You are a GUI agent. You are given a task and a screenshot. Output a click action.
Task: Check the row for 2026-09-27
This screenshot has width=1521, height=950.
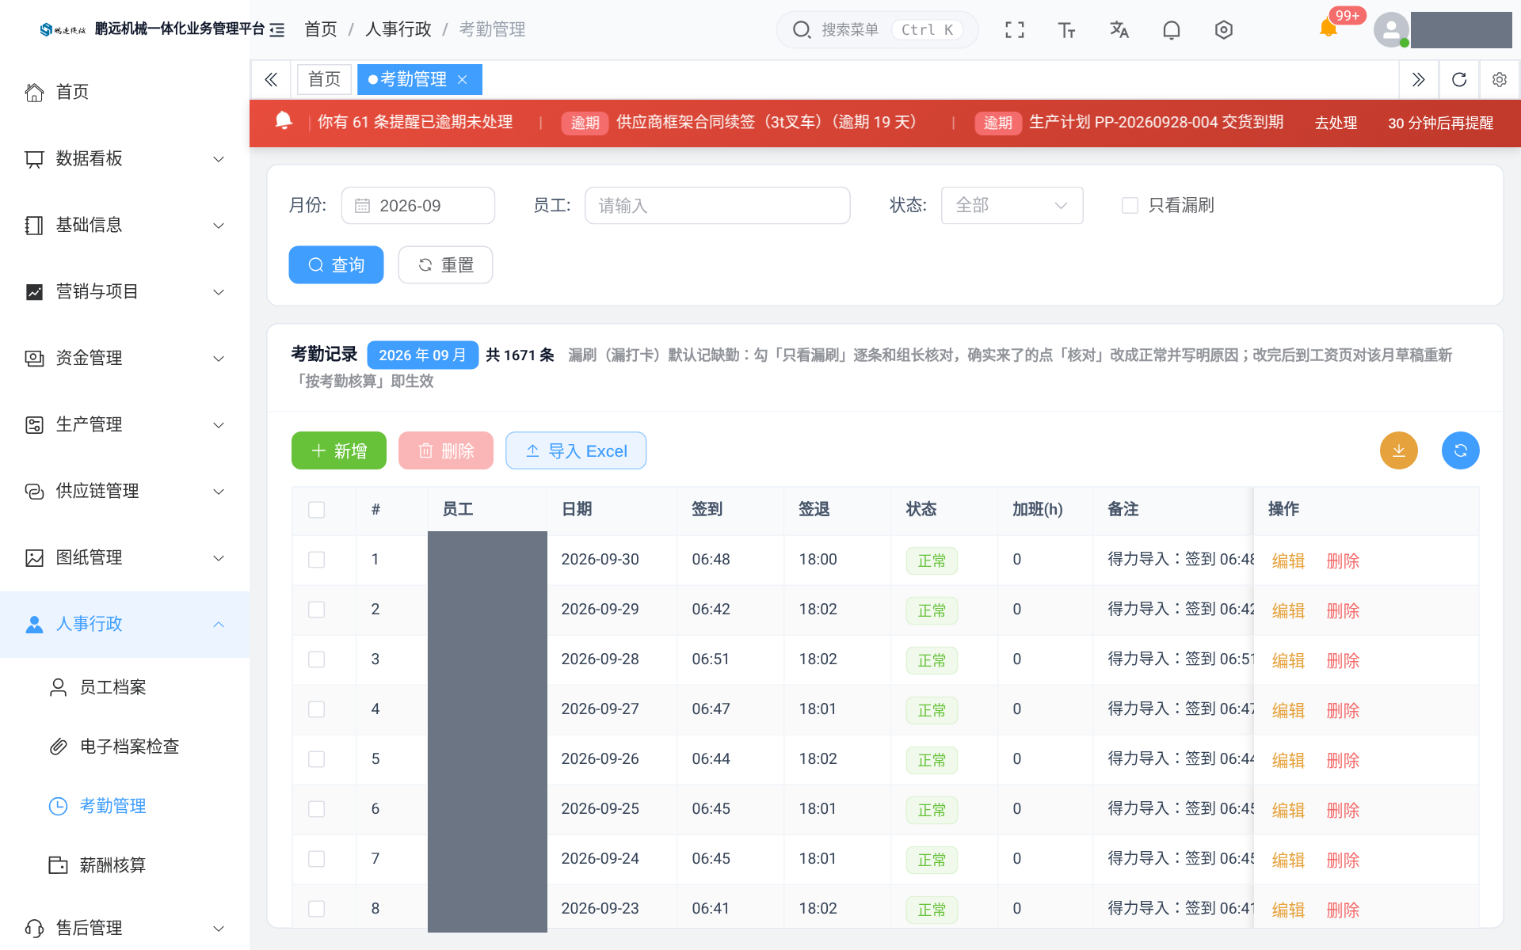pyautogui.click(x=316, y=709)
